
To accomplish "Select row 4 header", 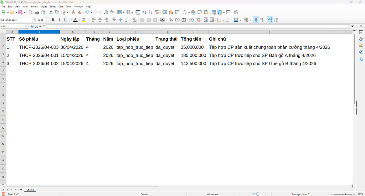I will pos(3,62).
